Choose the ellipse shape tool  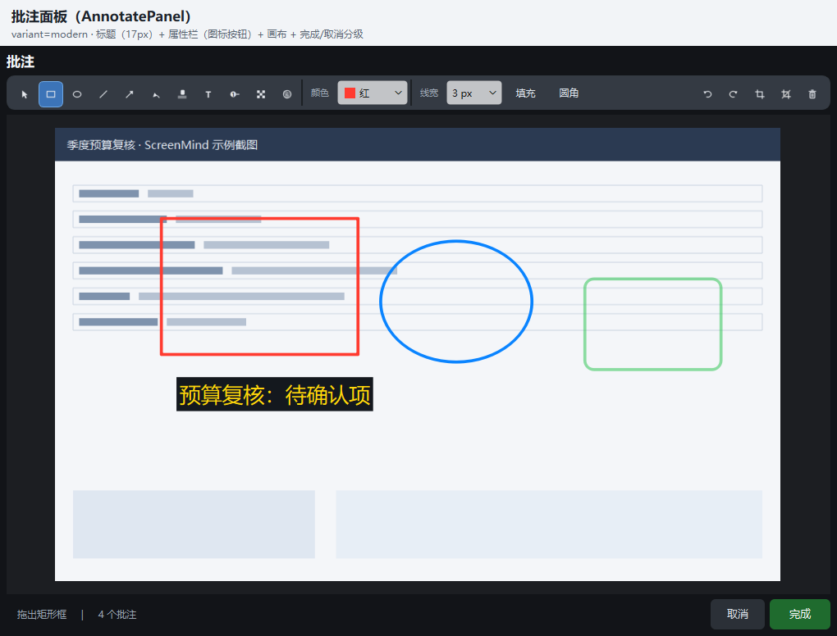click(77, 94)
